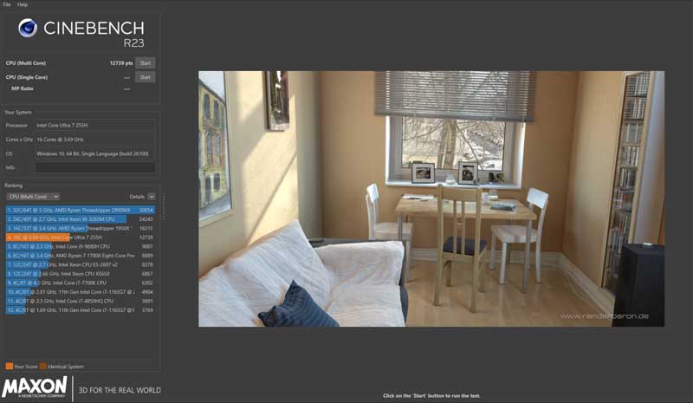Open the File menu
The image size is (693, 403).
tap(7, 4)
